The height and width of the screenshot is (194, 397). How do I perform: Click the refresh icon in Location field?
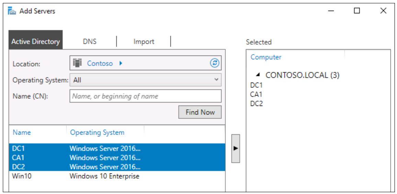[x=215, y=63]
